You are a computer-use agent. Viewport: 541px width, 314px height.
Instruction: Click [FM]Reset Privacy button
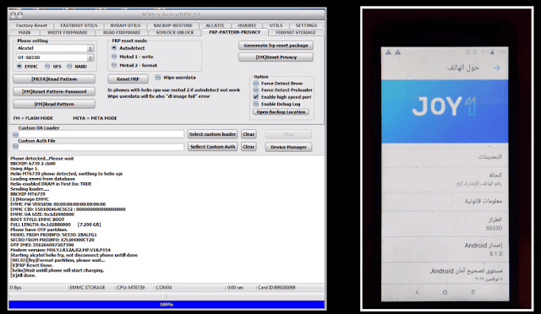tap(276, 57)
